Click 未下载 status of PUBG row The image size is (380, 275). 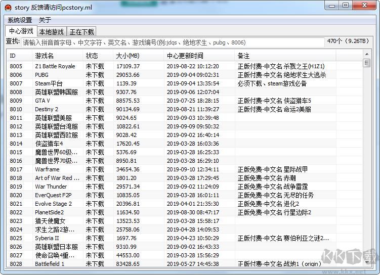click(95, 75)
